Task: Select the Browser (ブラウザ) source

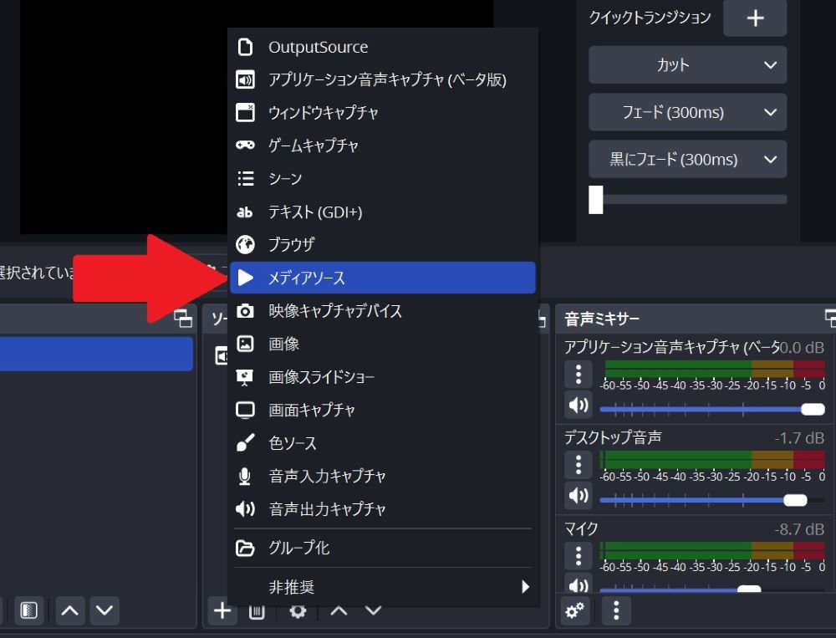Action: point(382,244)
